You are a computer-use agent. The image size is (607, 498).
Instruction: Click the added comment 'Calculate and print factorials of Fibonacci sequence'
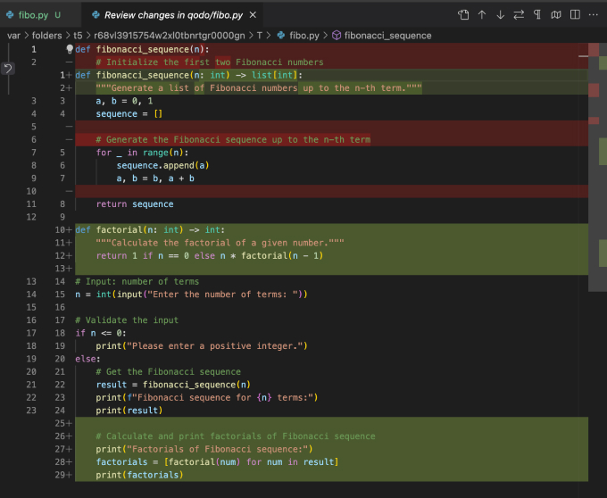click(236, 436)
